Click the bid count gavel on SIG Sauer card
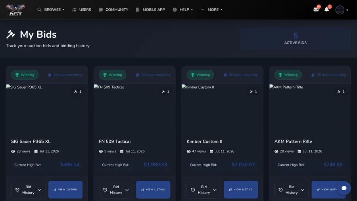357x201 pixels. click(75, 92)
